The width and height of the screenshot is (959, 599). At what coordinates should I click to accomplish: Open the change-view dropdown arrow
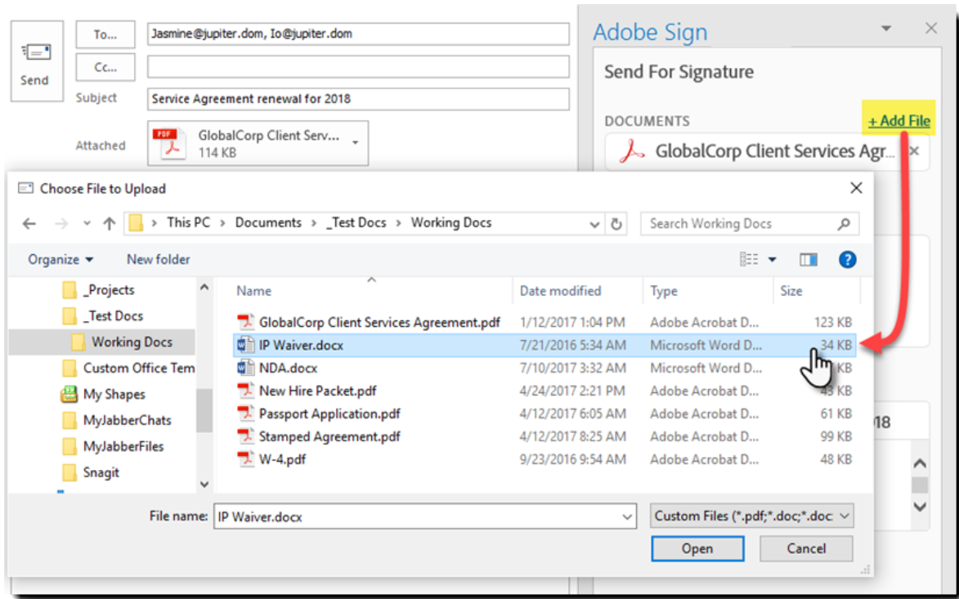click(773, 260)
